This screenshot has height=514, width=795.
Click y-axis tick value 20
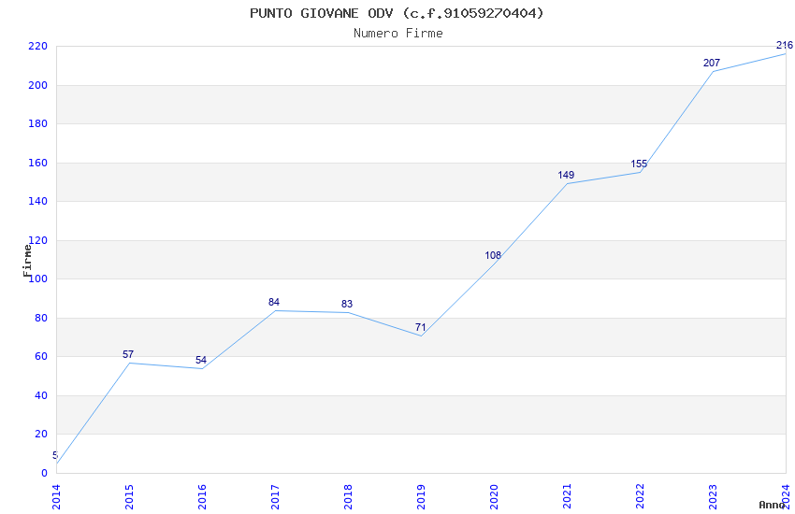click(41, 434)
